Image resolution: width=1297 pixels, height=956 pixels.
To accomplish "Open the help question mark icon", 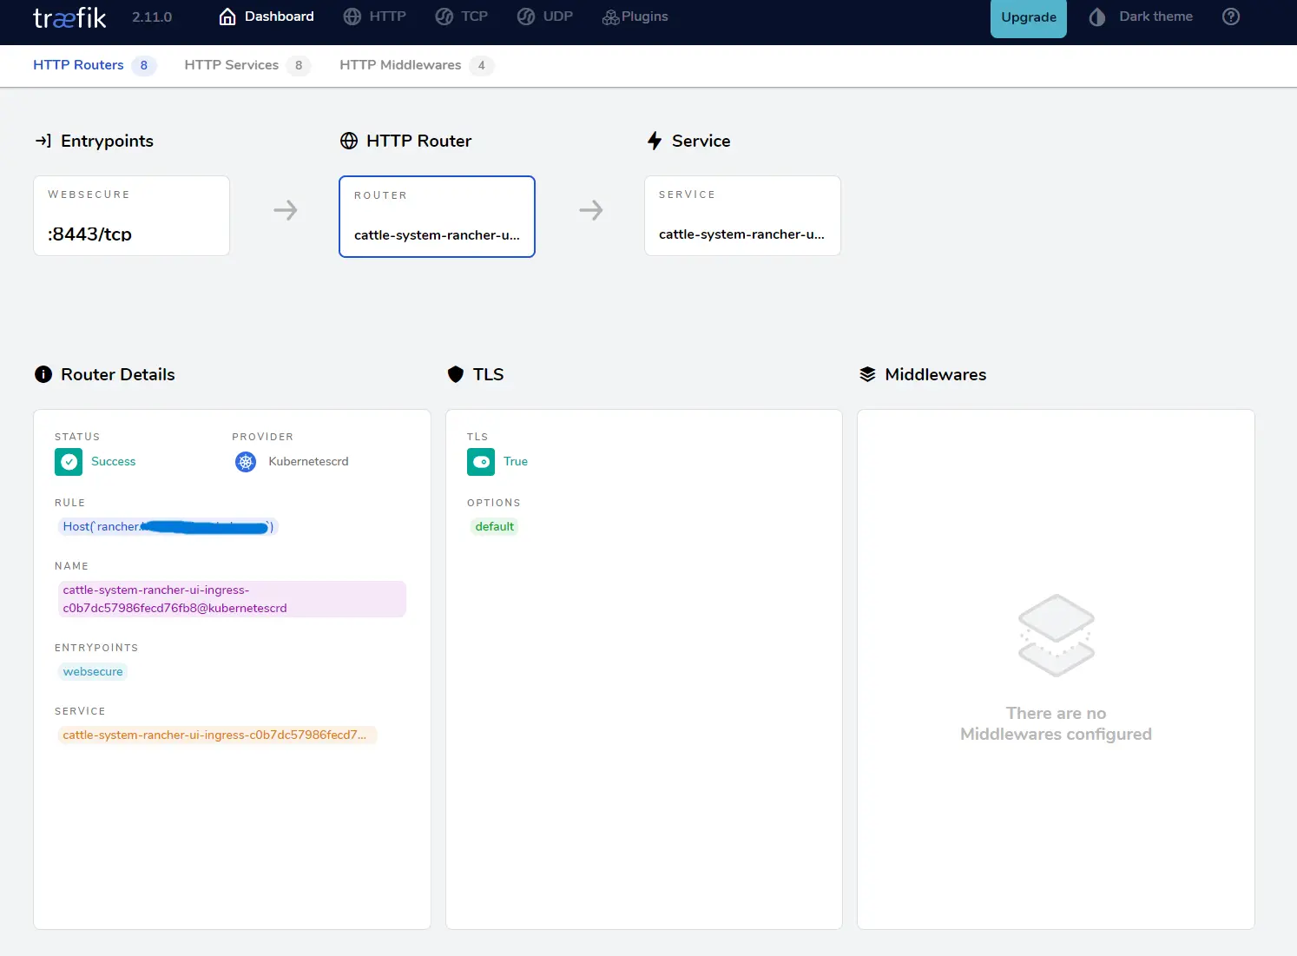I will (1230, 16).
